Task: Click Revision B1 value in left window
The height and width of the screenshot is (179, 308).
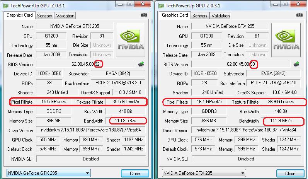Action: pos(102,36)
